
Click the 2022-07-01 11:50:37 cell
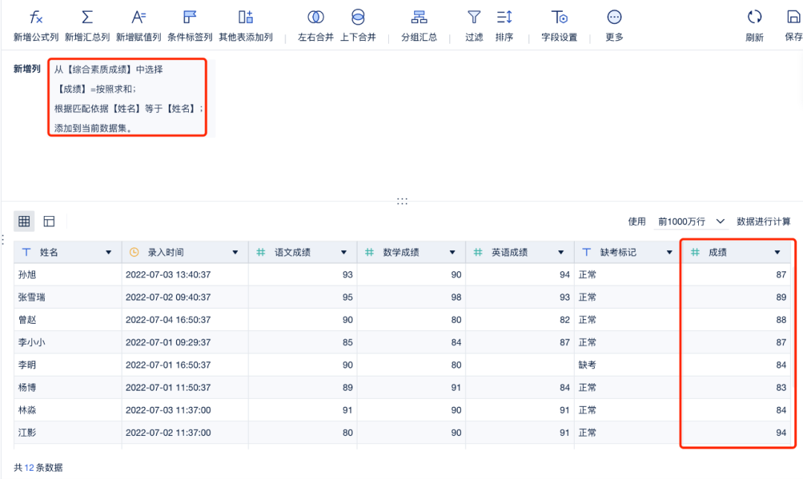[x=185, y=388]
